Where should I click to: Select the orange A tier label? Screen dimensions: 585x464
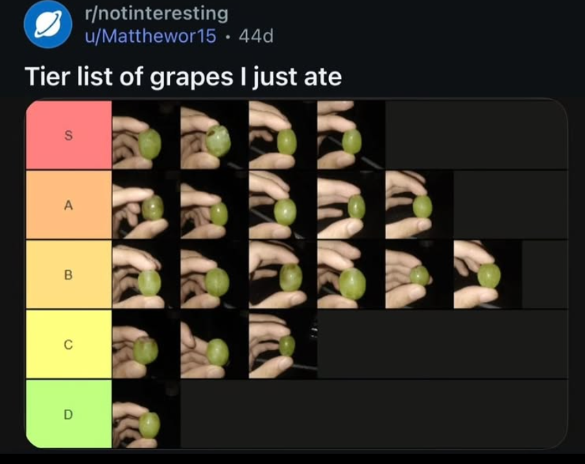(68, 205)
